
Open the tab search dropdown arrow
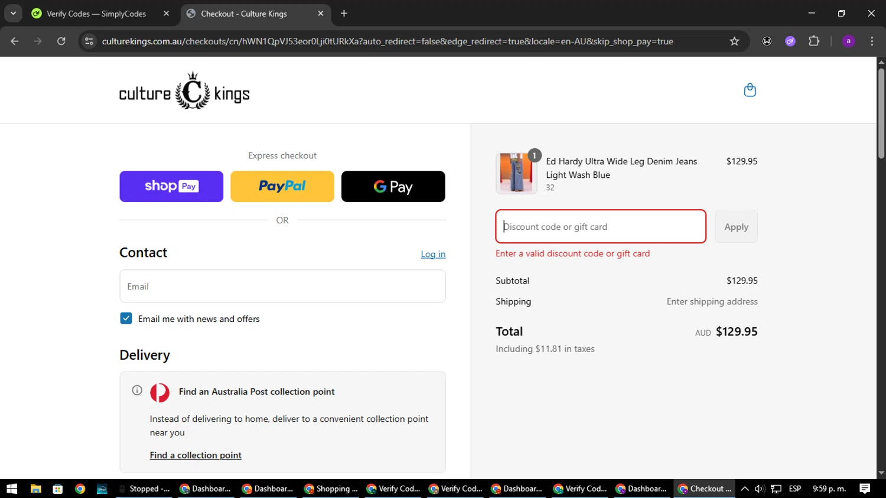(13, 14)
